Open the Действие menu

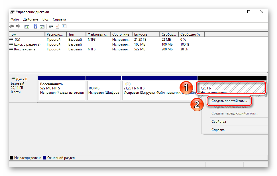(x=30, y=19)
